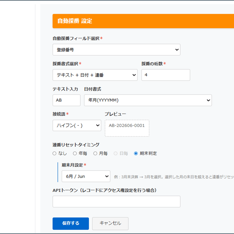Select the 月毎 reset timing radio button

(x=95, y=153)
